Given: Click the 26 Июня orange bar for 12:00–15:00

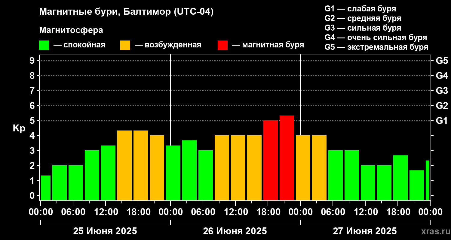Looking at the screenshot, I should (238, 168).
